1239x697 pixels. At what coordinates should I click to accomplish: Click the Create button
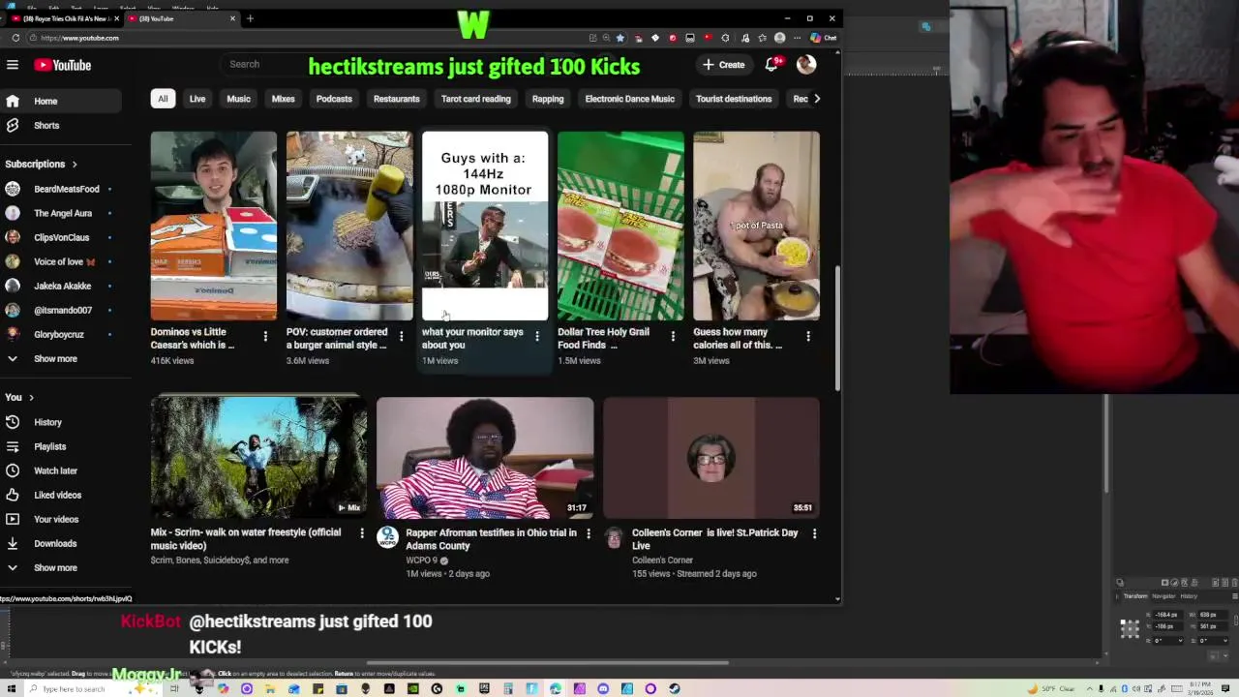click(x=724, y=65)
